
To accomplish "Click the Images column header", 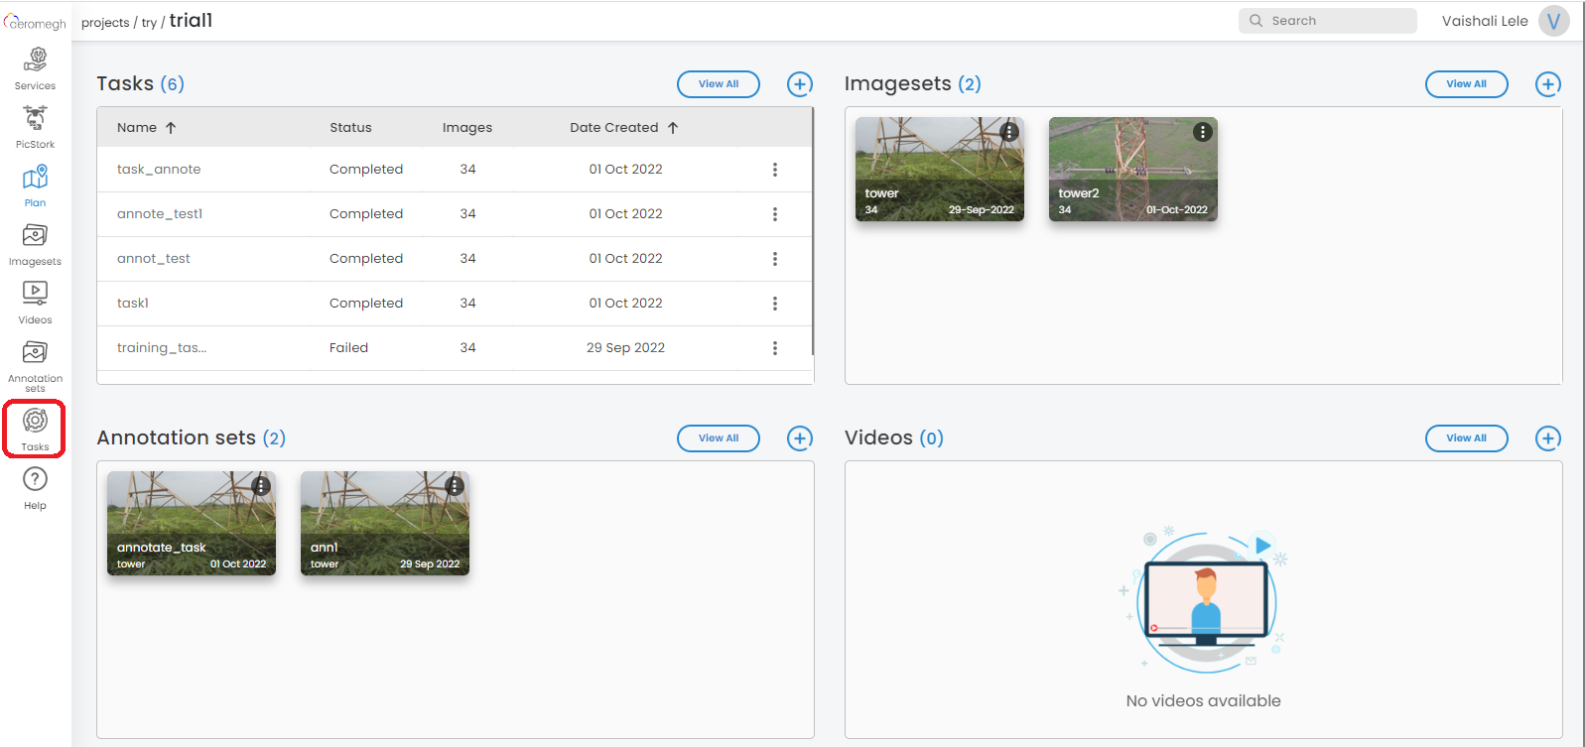I will (467, 128).
